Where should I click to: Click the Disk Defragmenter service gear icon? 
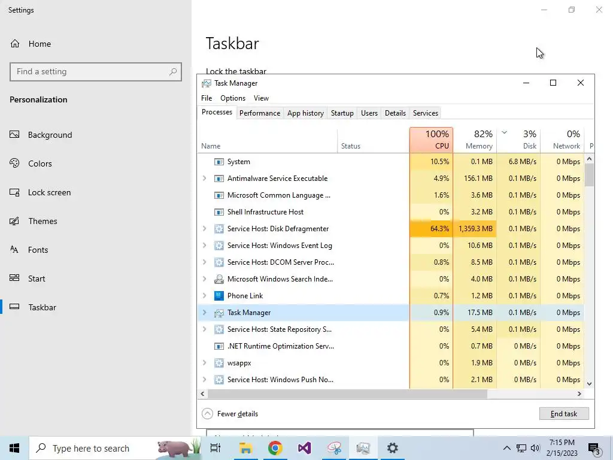coord(219,229)
